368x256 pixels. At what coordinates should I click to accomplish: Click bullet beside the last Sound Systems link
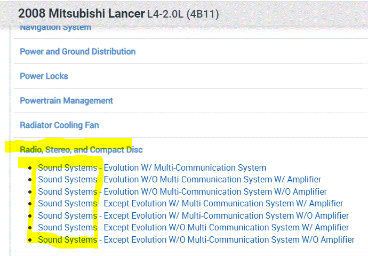coord(30,240)
